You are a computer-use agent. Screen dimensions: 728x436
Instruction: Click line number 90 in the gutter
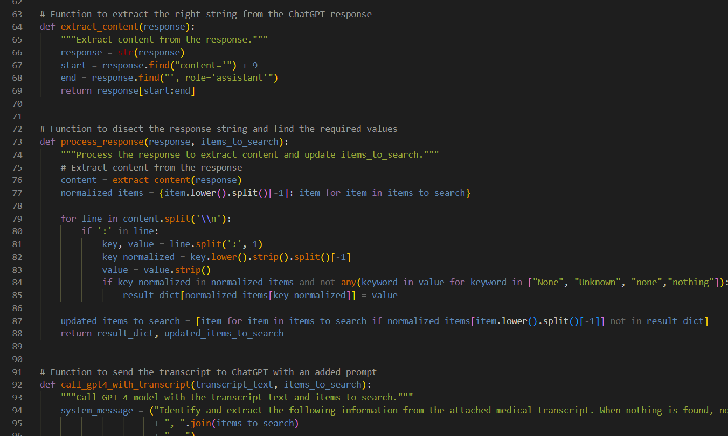pyautogui.click(x=17, y=360)
